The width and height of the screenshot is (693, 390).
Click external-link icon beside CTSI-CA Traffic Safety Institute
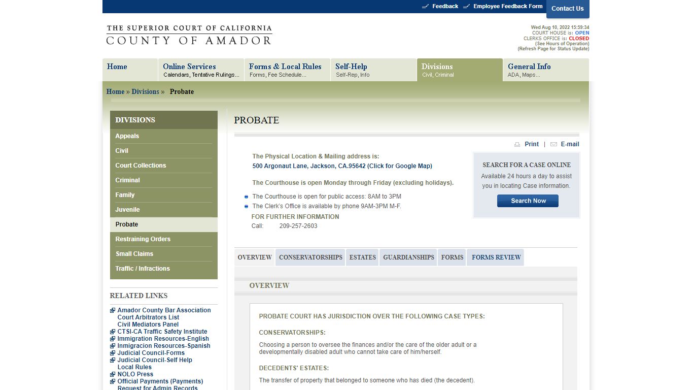(x=113, y=332)
